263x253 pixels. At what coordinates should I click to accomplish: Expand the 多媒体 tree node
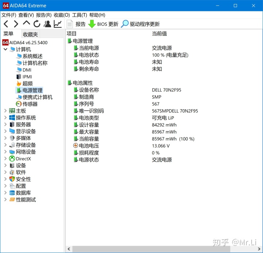point(5,138)
